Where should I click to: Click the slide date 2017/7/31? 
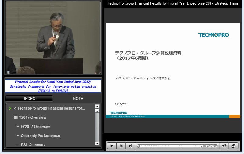point(121,104)
